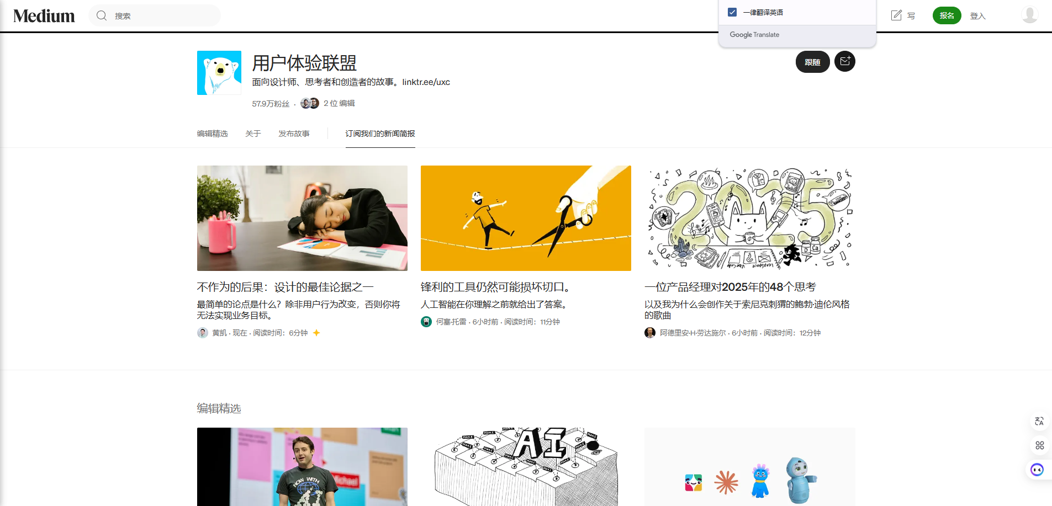Image resolution: width=1052 pixels, height=506 pixels.
Task: Toggle the 一律翻译英语 checkbox
Action: pyautogui.click(x=732, y=11)
